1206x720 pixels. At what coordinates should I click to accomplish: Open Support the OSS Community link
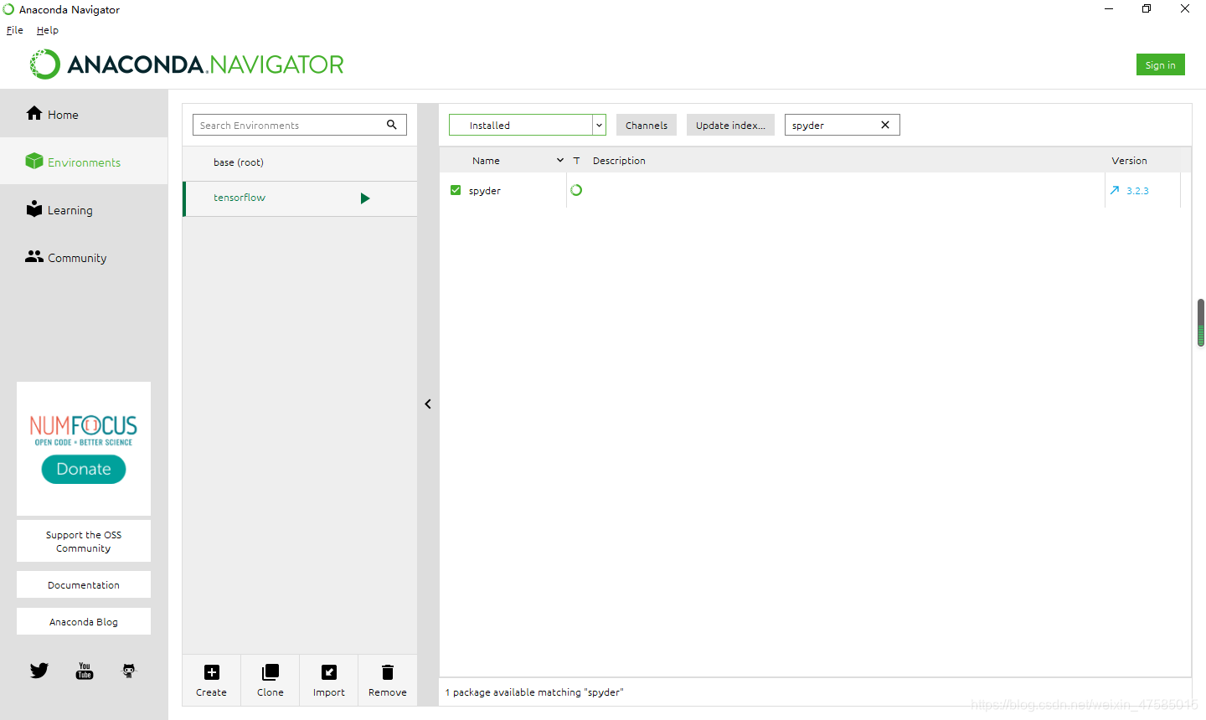tap(84, 541)
